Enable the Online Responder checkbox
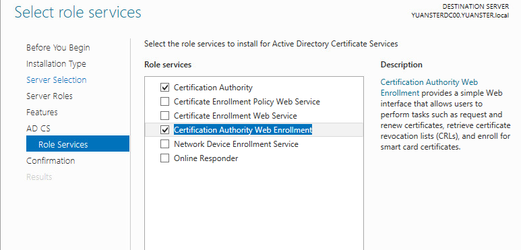Image resolution: width=521 pixels, height=250 pixels. click(x=165, y=158)
